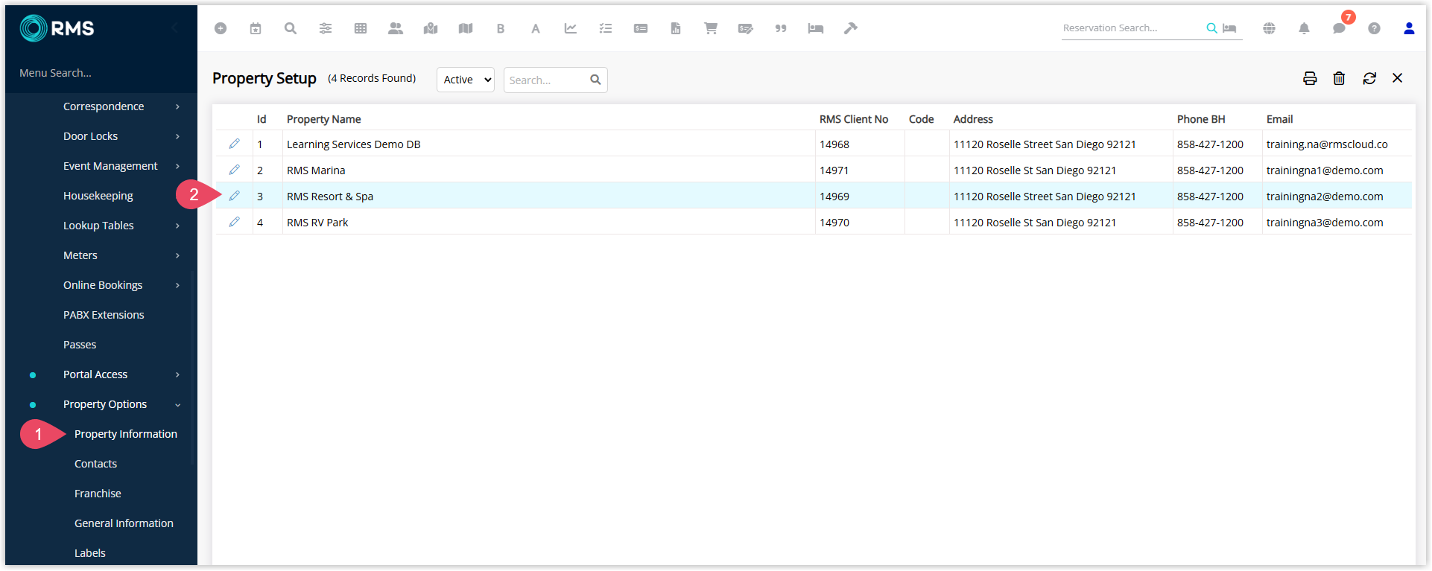Click the Property Setup search box
The height and width of the screenshot is (571, 1432).
pyautogui.click(x=548, y=80)
